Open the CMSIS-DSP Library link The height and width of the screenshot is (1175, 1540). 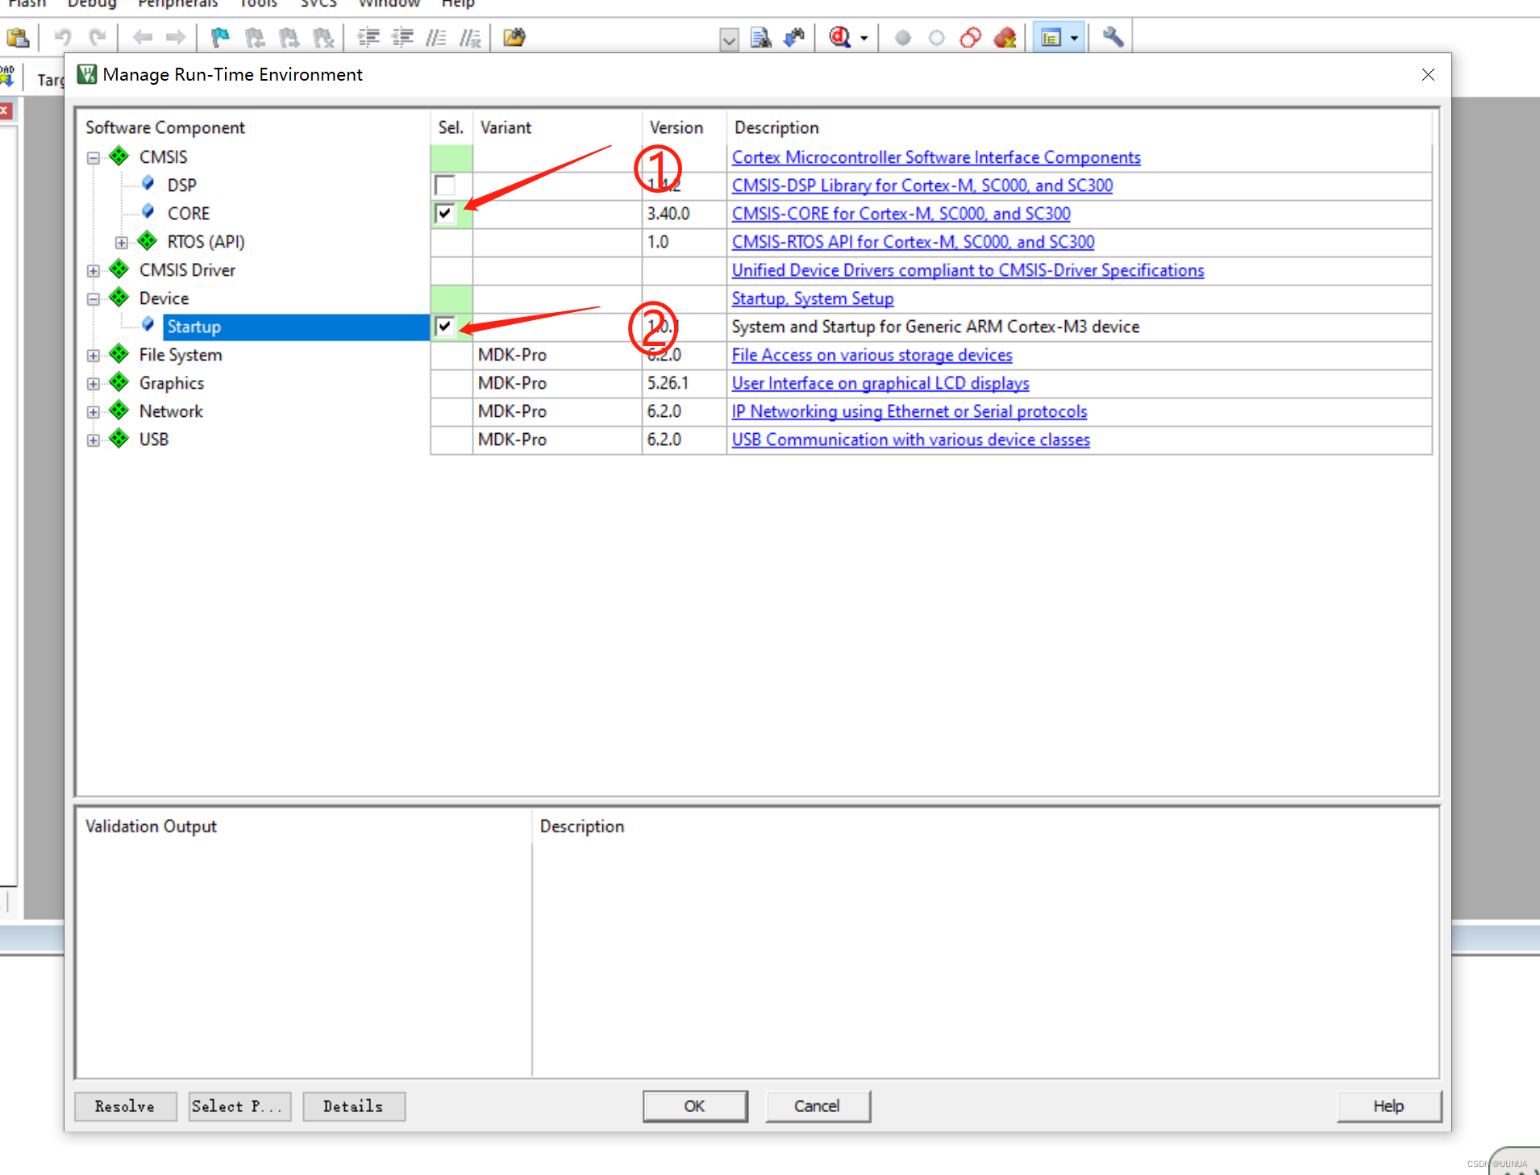click(922, 185)
